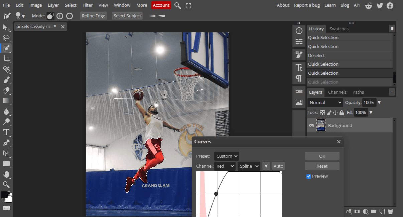
Task: Toggle lock position icon
Action: [335, 113]
